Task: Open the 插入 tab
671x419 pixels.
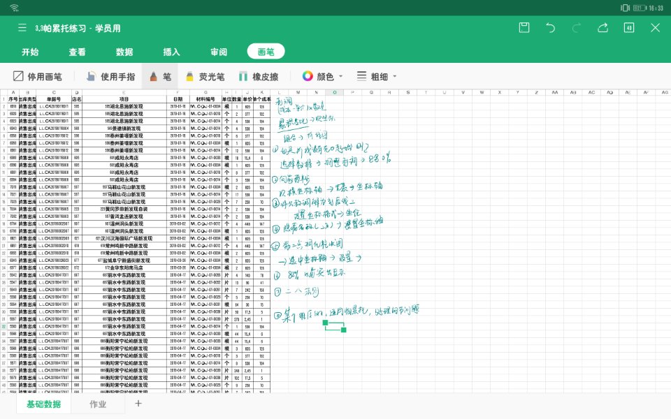Action: coord(172,52)
